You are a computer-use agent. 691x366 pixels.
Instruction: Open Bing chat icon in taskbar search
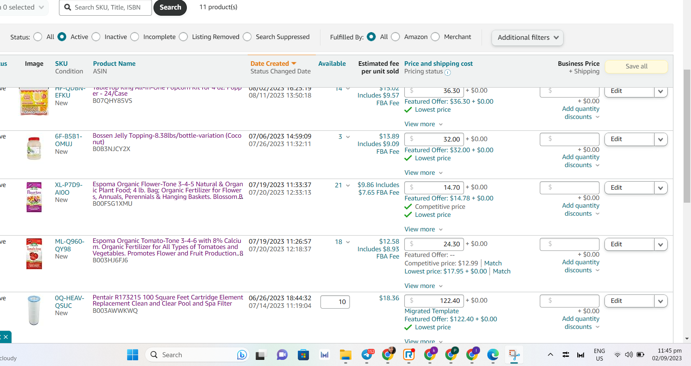pyautogui.click(x=242, y=355)
